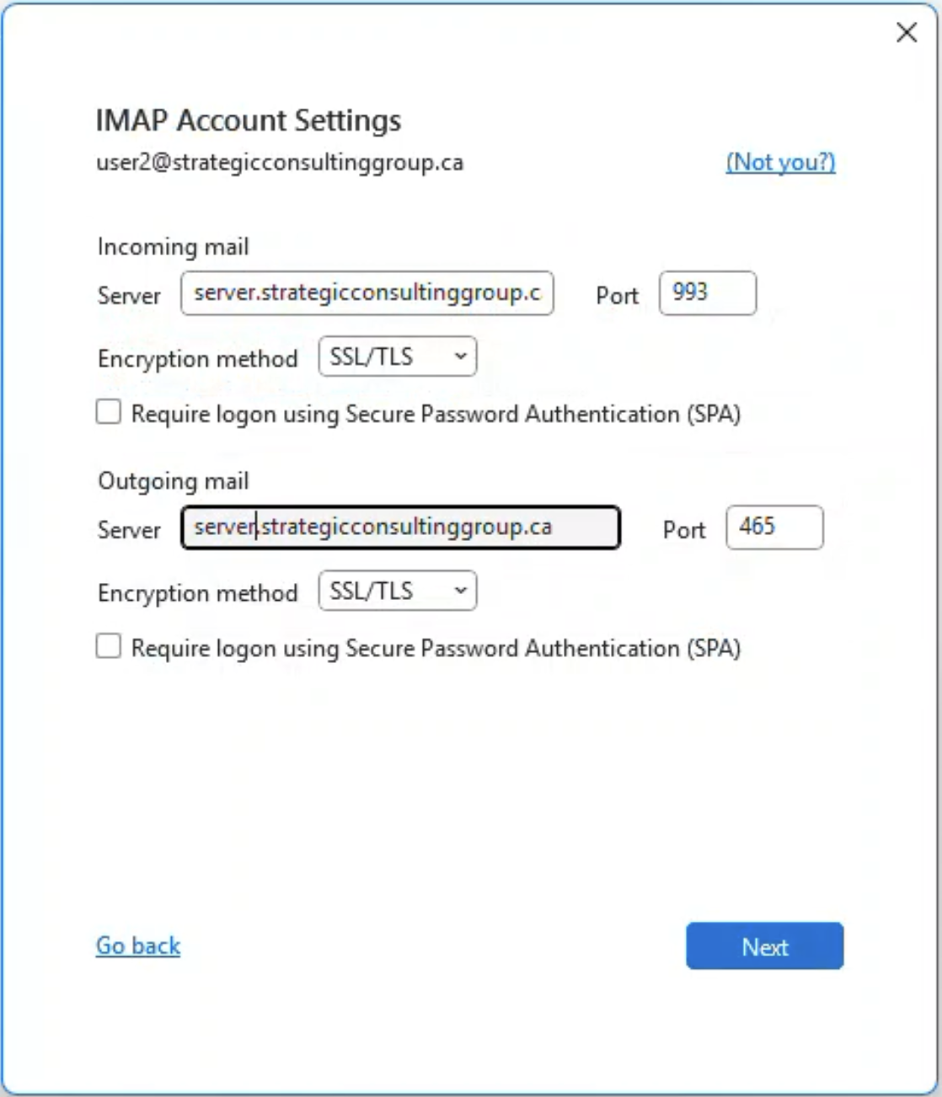The width and height of the screenshot is (942, 1097).
Task: Click the user2@strategicconsultinggroup.ca email address text
Action: (x=279, y=162)
